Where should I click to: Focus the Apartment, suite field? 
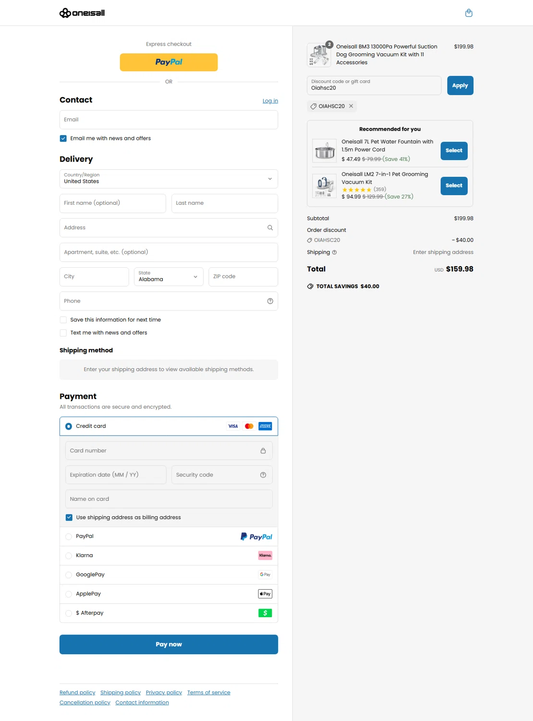click(x=169, y=252)
